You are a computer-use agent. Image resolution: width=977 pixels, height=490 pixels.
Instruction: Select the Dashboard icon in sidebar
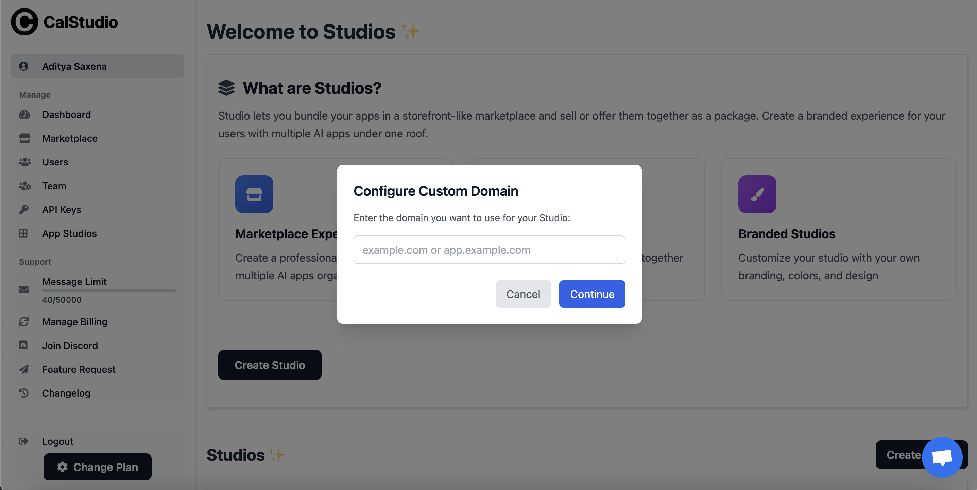(24, 114)
